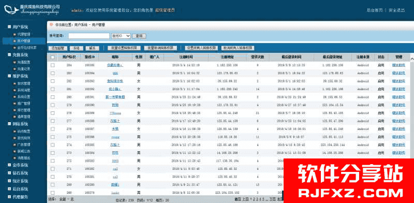Collapse the 维护系统 menu group
This screenshot has width=414, height=203.
(x=9, y=76)
